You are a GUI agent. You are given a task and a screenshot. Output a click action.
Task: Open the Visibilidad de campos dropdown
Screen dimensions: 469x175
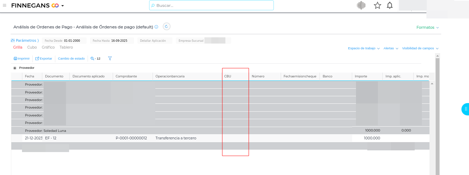(x=420, y=48)
